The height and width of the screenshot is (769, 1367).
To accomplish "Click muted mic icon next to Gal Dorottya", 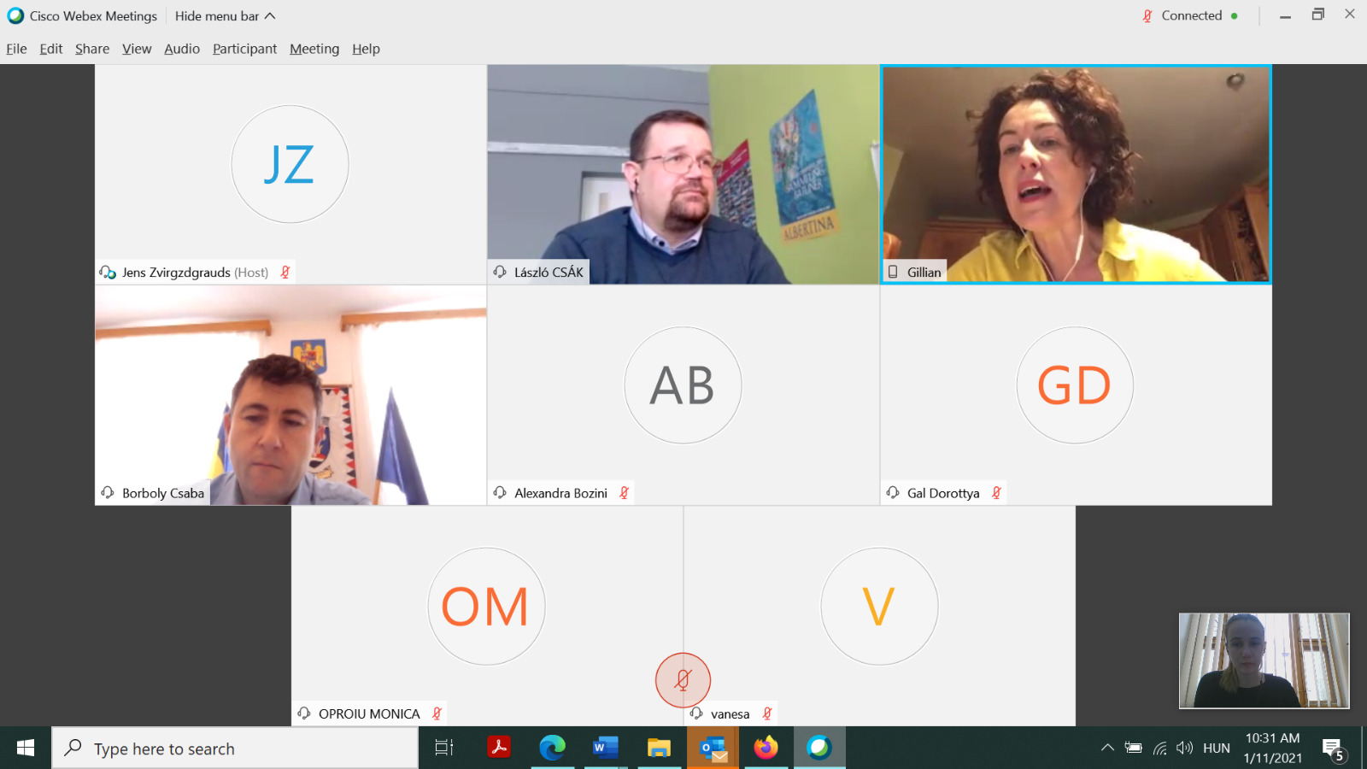I will pos(996,493).
